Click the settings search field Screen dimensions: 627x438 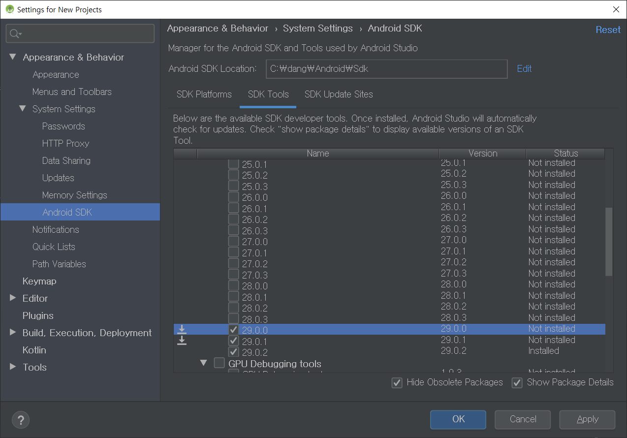coord(80,33)
